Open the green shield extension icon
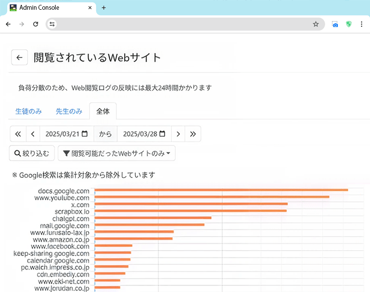Viewport: 370px width, 292px height. pos(349,24)
